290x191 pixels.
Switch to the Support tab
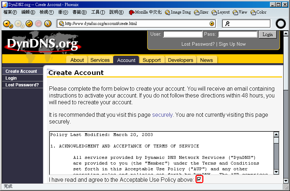[x=152, y=60]
